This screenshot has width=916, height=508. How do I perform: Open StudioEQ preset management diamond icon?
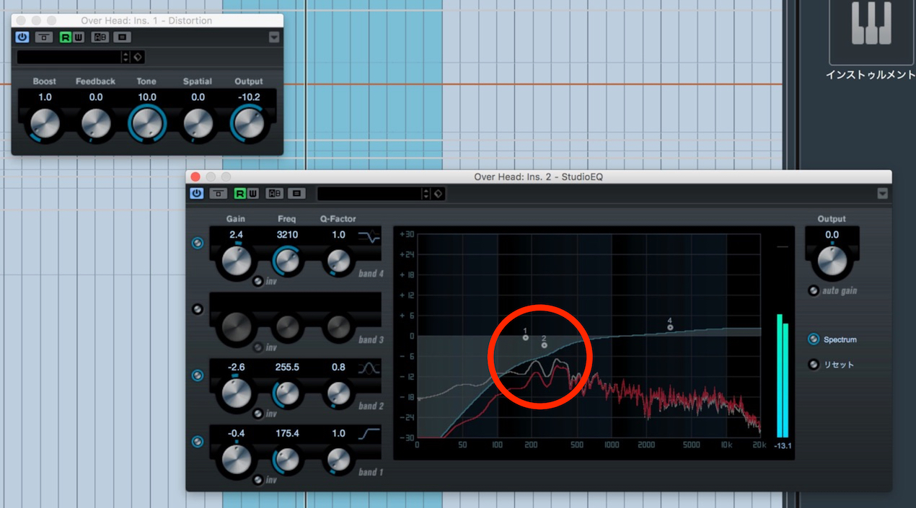[438, 194]
